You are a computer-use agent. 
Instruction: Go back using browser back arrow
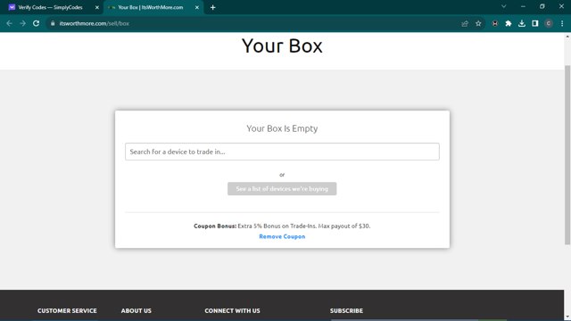[x=10, y=23]
